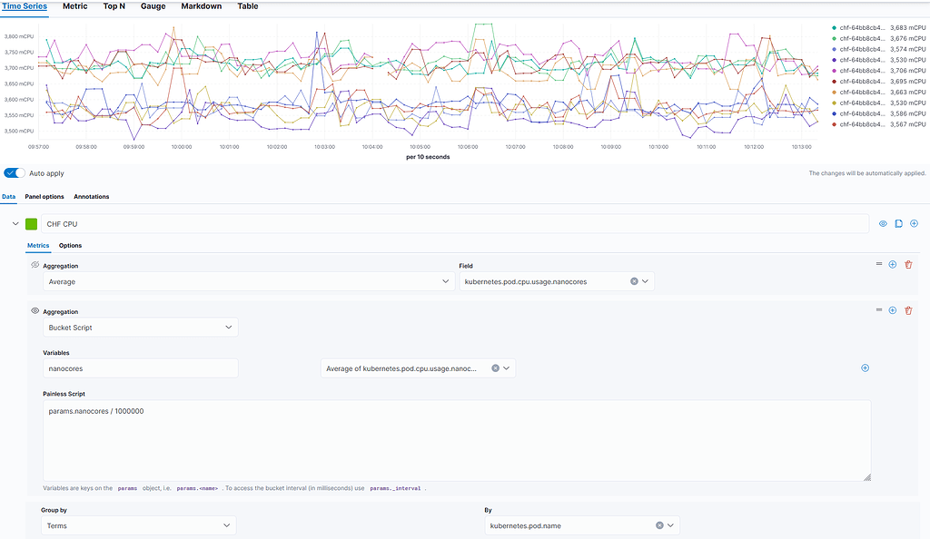930x539 pixels.
Task: Toggle the Auto apply switch
Action: pos(15,173)
